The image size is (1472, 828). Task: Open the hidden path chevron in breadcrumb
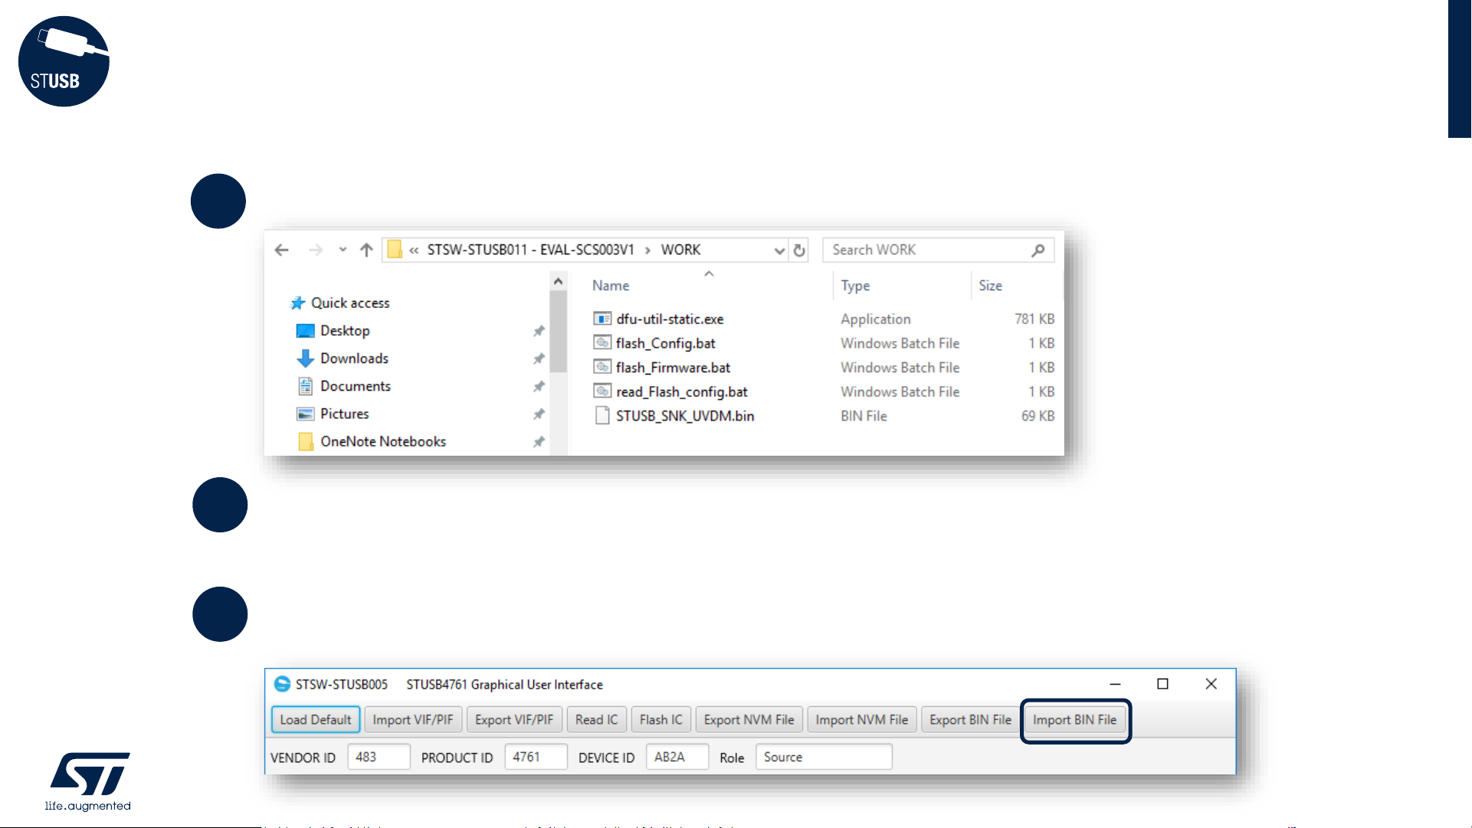point(414,250)
